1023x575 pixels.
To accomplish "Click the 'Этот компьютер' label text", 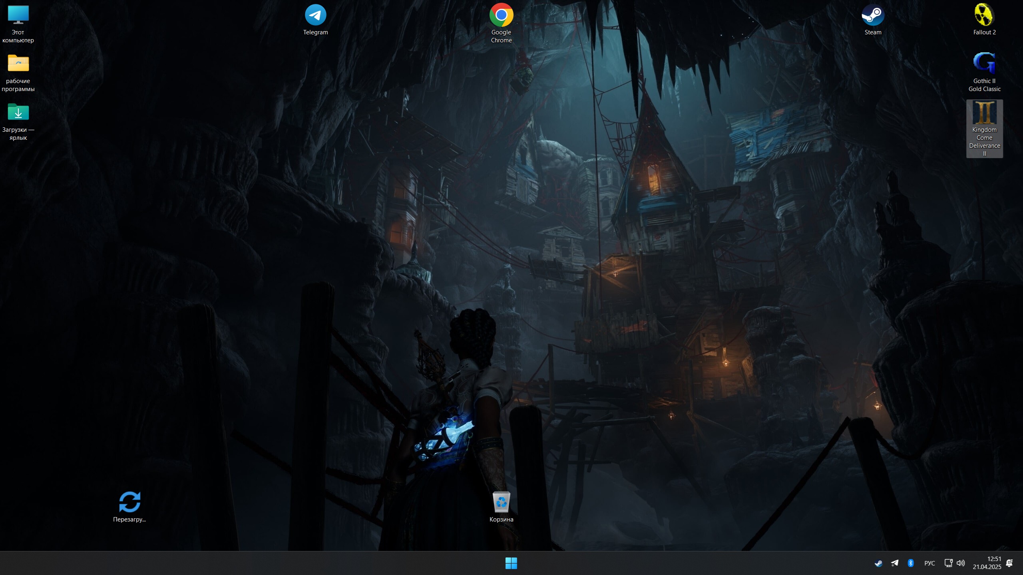I will point(18,36).
